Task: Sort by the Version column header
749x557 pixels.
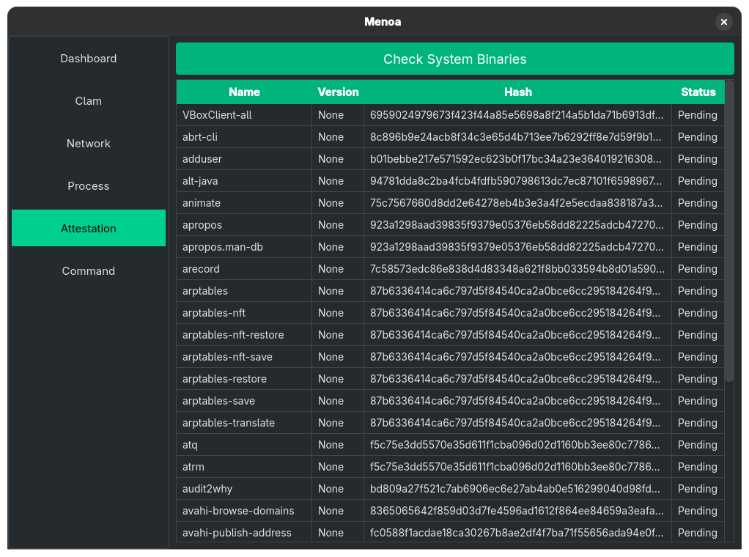Action: (x=338, y=92)
